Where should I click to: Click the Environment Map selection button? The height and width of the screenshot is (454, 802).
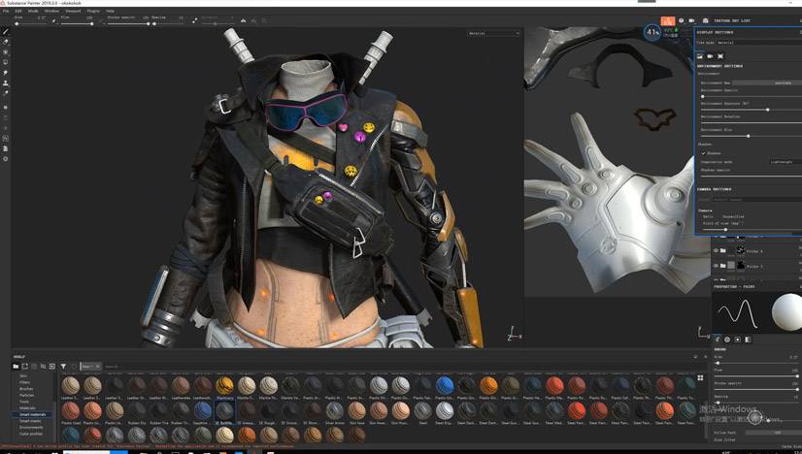pyautogui.click(x=767, y=82)
